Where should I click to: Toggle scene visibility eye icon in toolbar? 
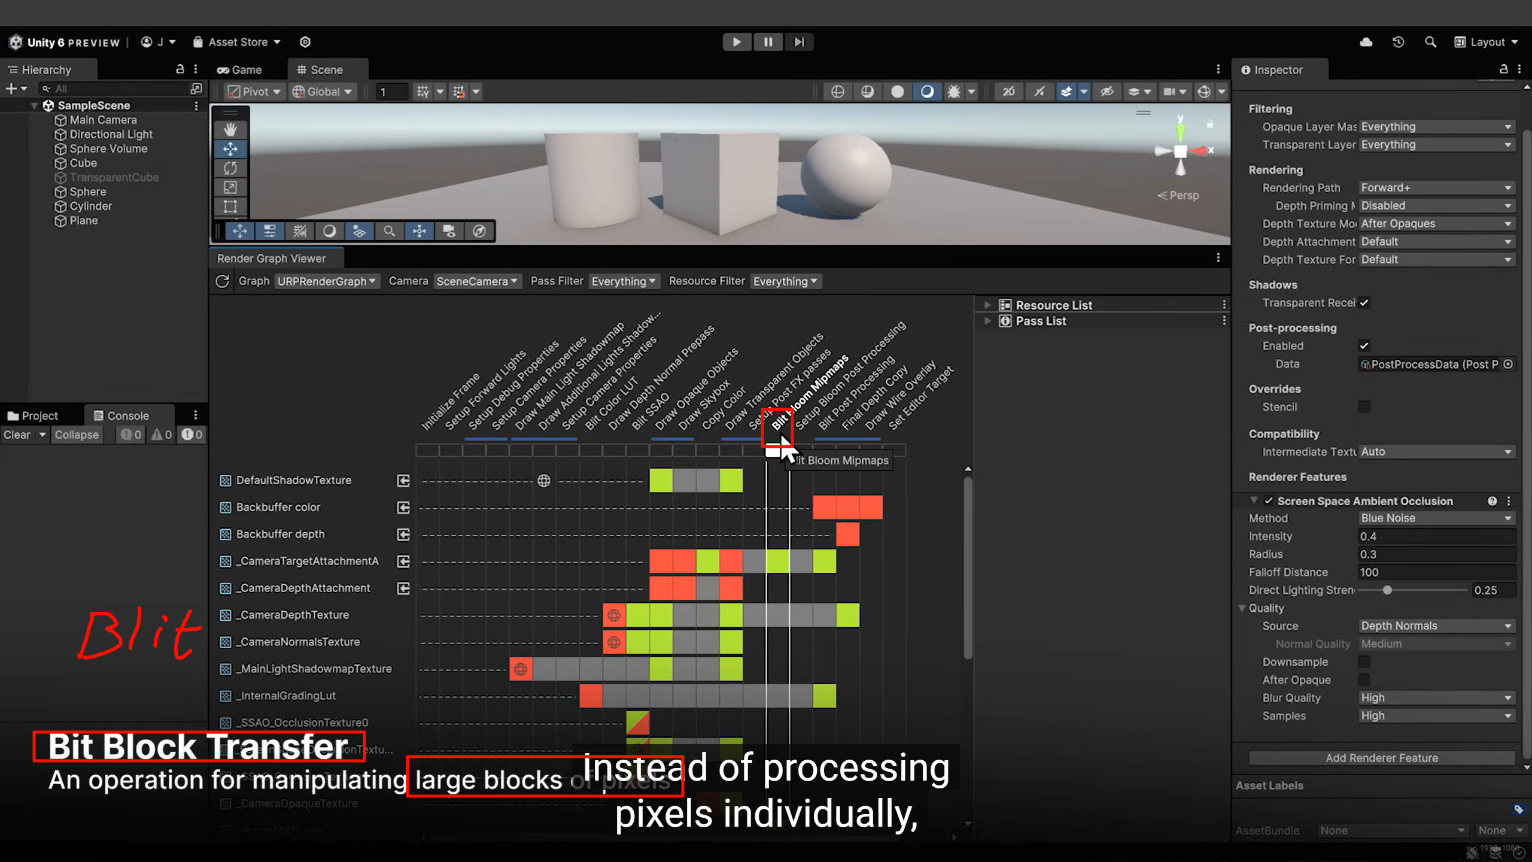click(x=1107, y=92)
